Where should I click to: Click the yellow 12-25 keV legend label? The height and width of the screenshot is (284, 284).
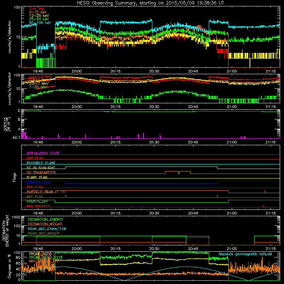[x=39, y=16]
